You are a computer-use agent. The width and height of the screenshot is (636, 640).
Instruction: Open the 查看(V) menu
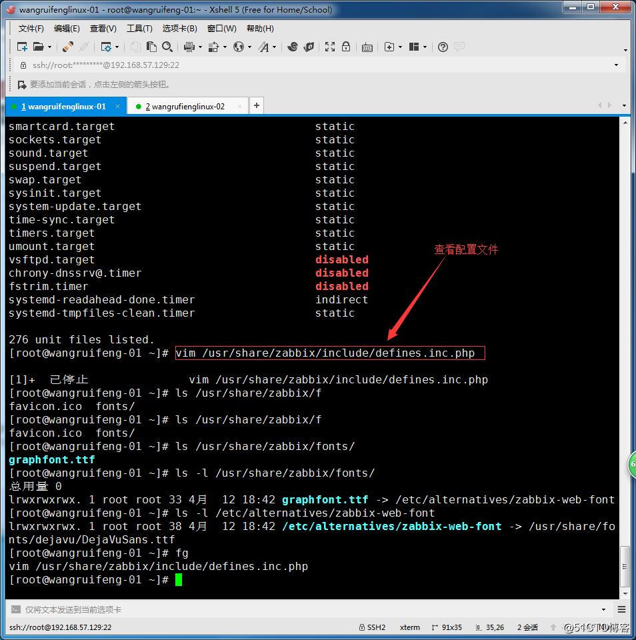(x=103, y=29)
